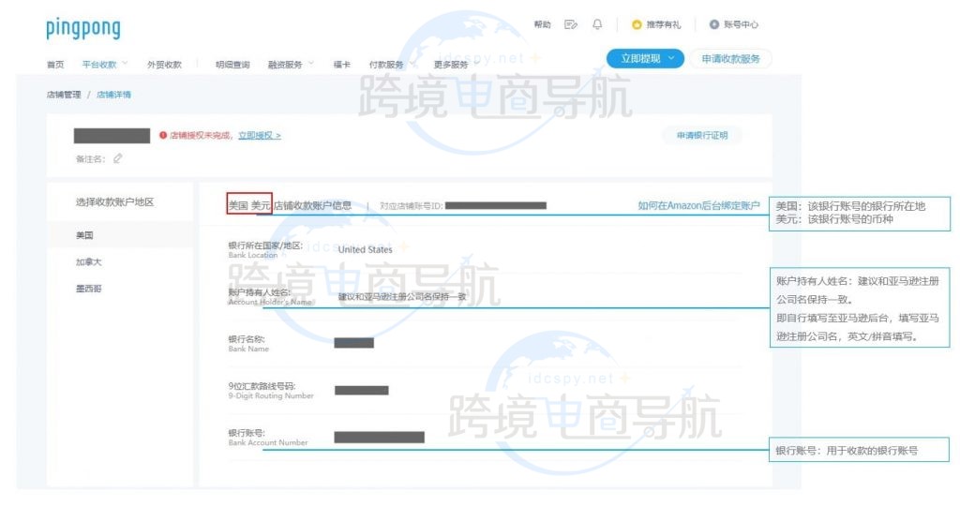The height and width of the screenshot is (506, 960).
Task: Click the 申请银行证明 button
Action: coord(702,135)
